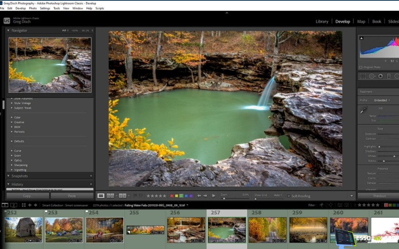Select the Spot Removal tool
This screenshot has height=249, width=399.
[x=372, y=76]
